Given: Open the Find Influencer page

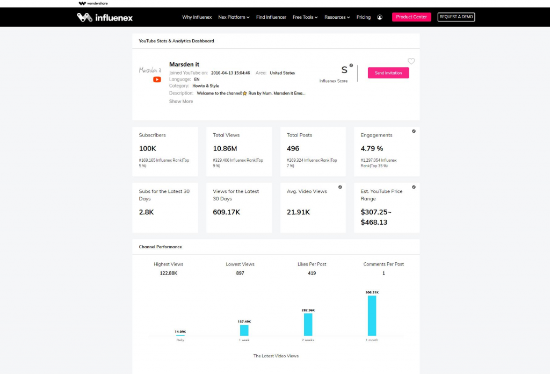Looking at the screenshot, I should [x=271, y=17].
